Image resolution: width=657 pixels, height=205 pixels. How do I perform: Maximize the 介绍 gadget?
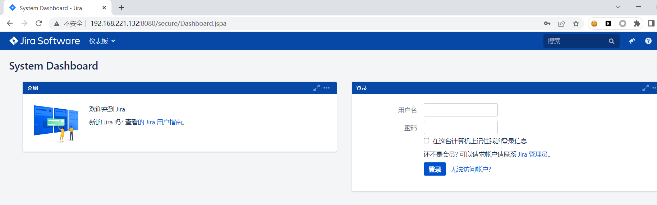316,88
